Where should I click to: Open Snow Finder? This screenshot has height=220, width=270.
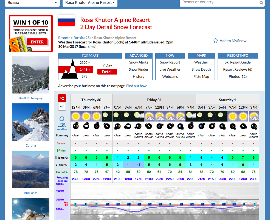pyautogui.click(x=139, y=69)
